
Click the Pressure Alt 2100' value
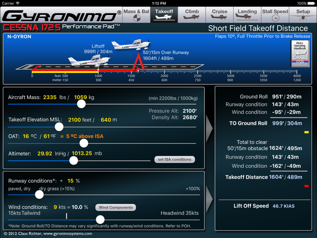190,111
